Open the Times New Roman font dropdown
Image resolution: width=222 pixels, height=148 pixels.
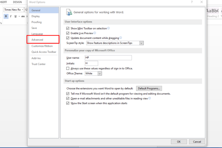pos(22,10)
